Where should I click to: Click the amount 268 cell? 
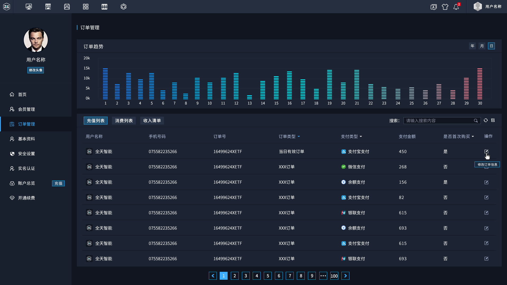(403, 167)
